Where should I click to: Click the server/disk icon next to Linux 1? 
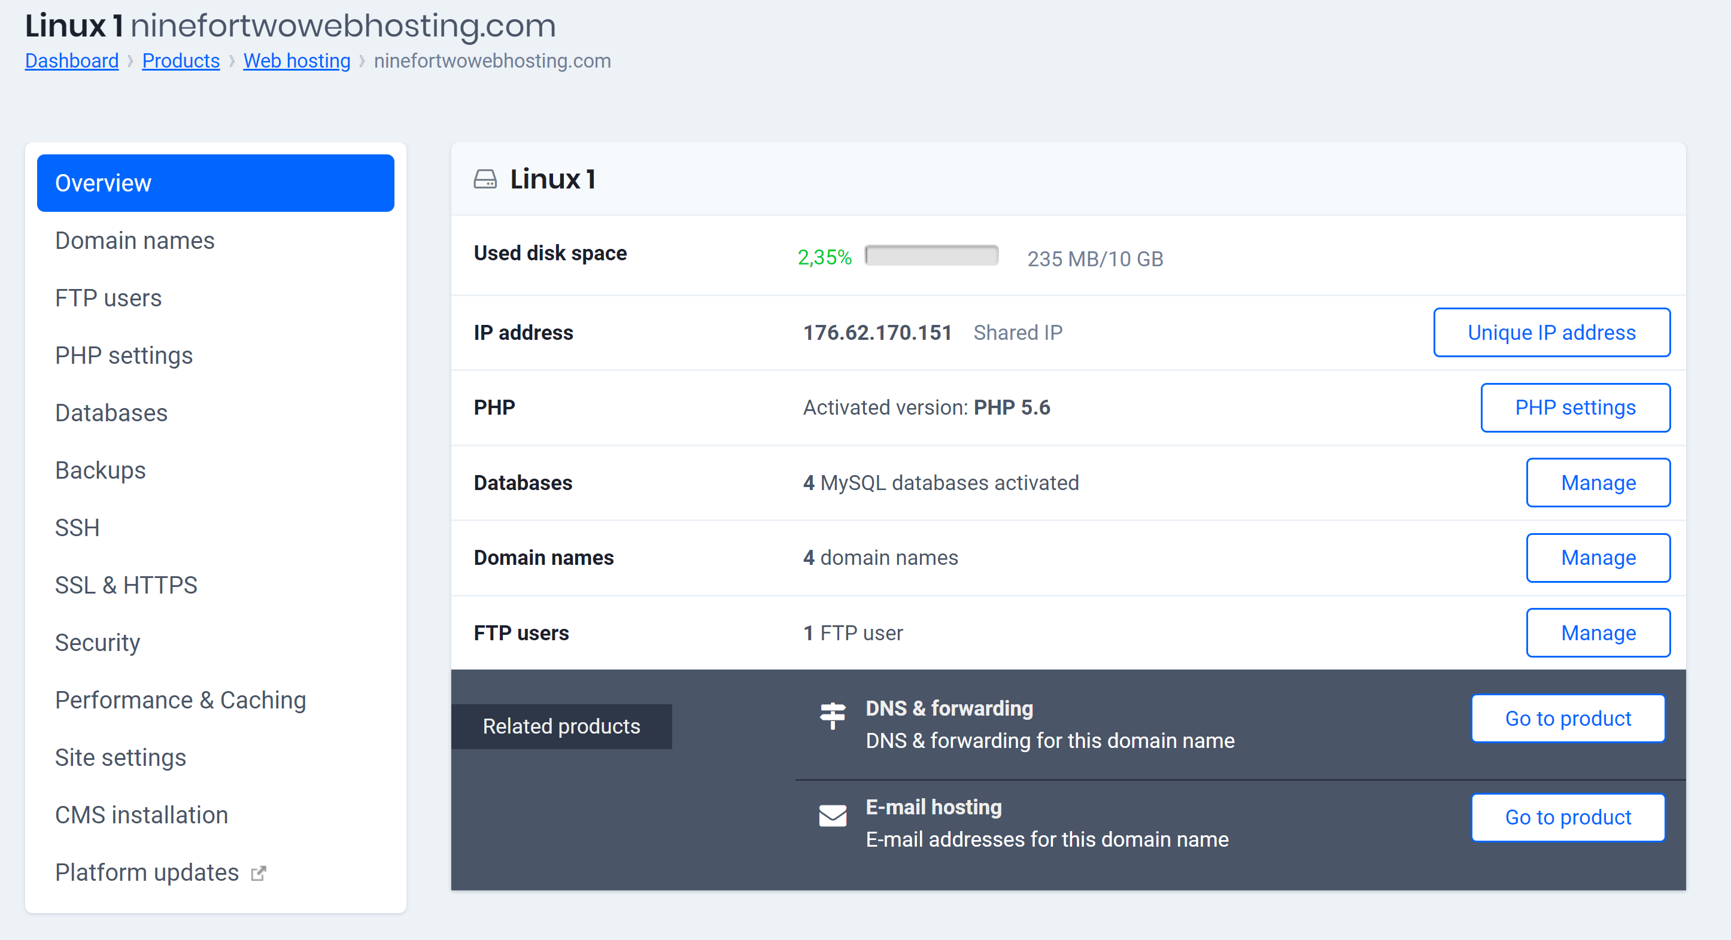[484, 178]
